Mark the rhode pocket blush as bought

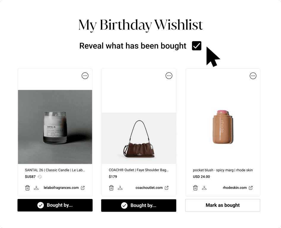tap(222, 205)
